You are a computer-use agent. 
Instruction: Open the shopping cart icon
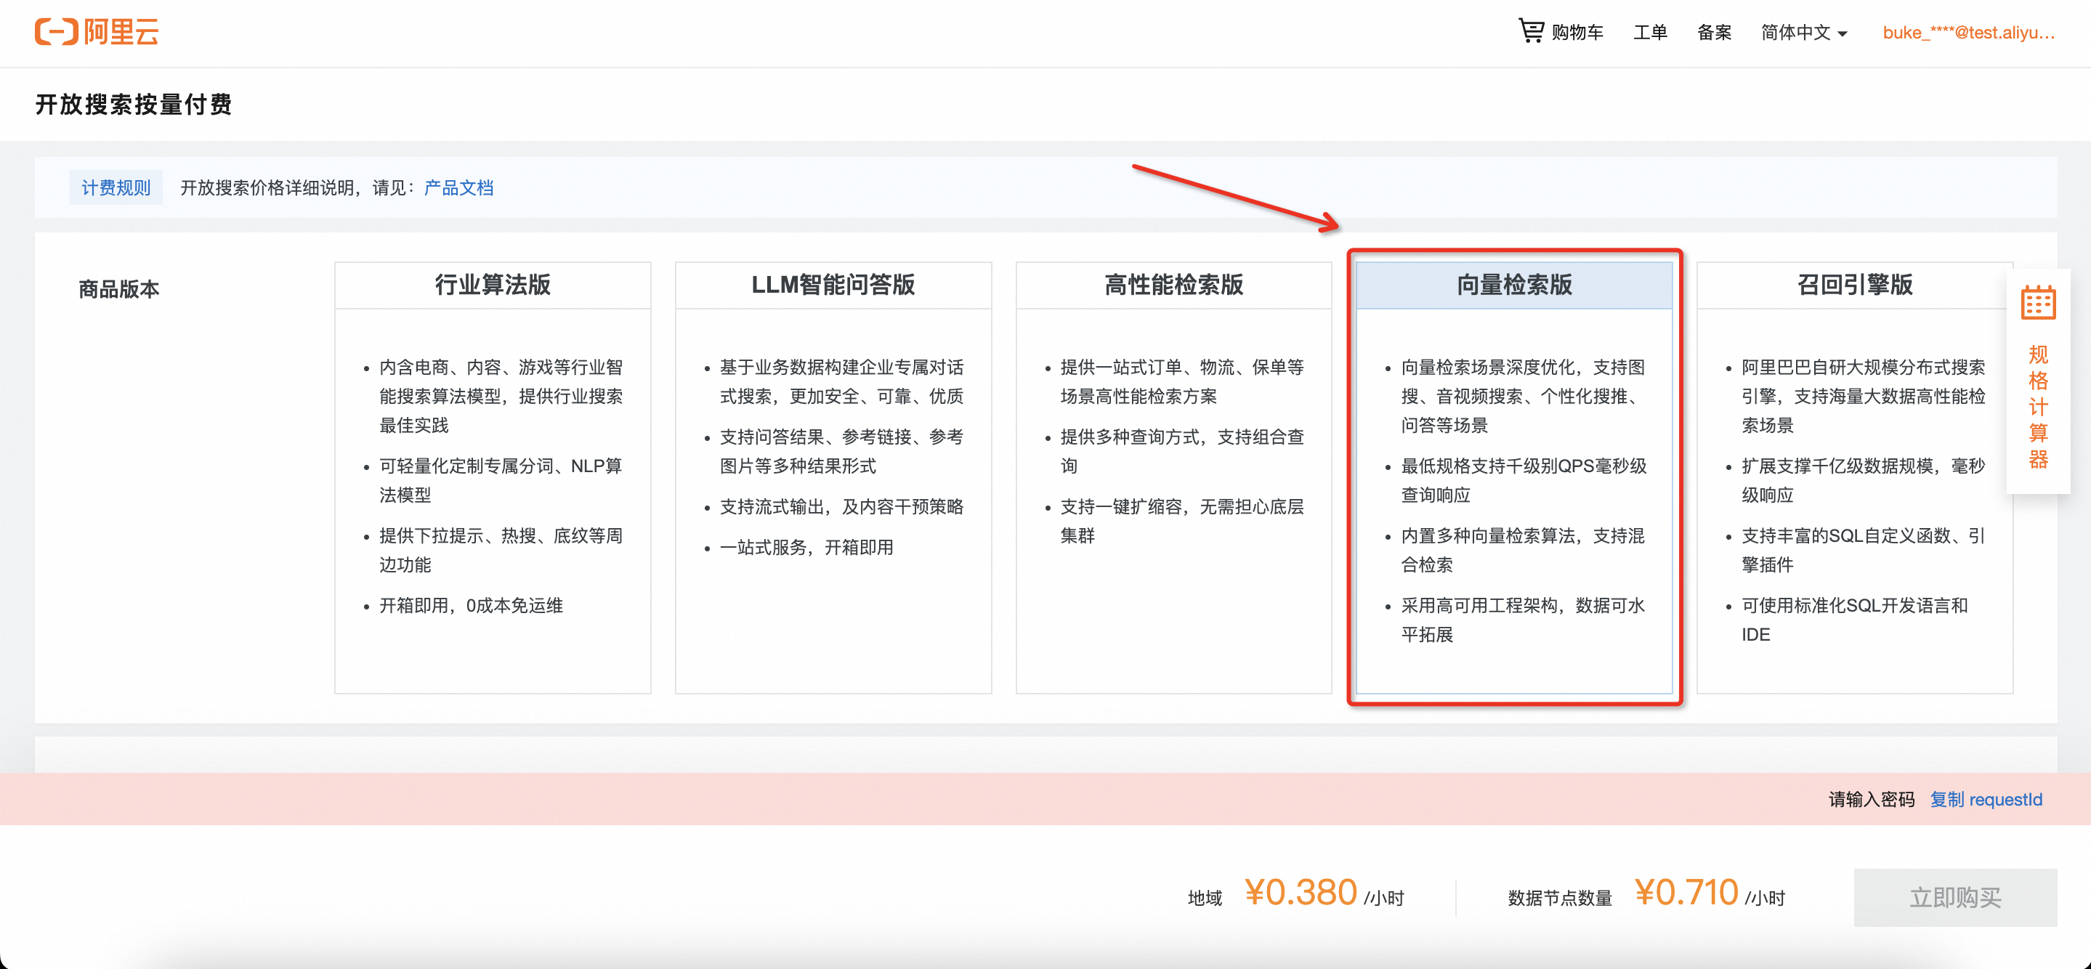pyautogui.click(x=1531, y=31)
